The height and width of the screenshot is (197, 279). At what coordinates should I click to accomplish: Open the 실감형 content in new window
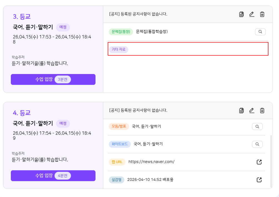coord(259,180)
